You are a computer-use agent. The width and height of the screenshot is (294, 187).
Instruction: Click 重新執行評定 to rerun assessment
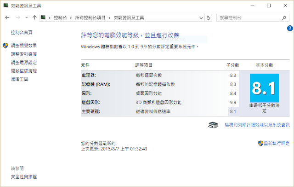[277, 143]
